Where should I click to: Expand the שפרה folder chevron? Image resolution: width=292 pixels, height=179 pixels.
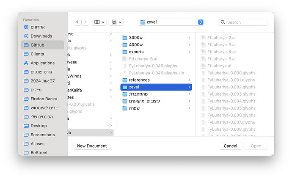click(x=190, y=108)
